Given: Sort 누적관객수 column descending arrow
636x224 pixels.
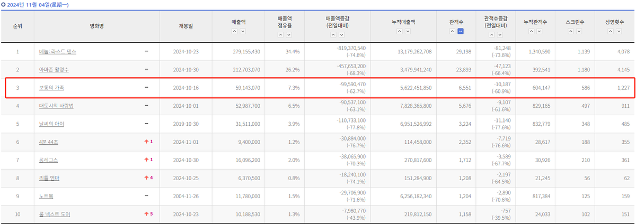Looking at the screenshot, I should pyautogui.click(x=539, y=31).
